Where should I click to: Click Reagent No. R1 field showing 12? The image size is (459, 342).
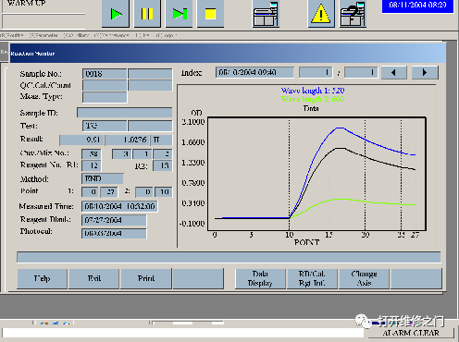92,165
